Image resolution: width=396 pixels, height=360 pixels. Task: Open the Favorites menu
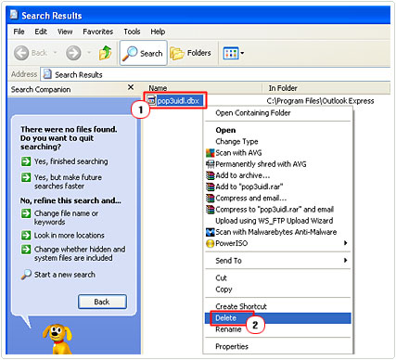coord(98,32)
